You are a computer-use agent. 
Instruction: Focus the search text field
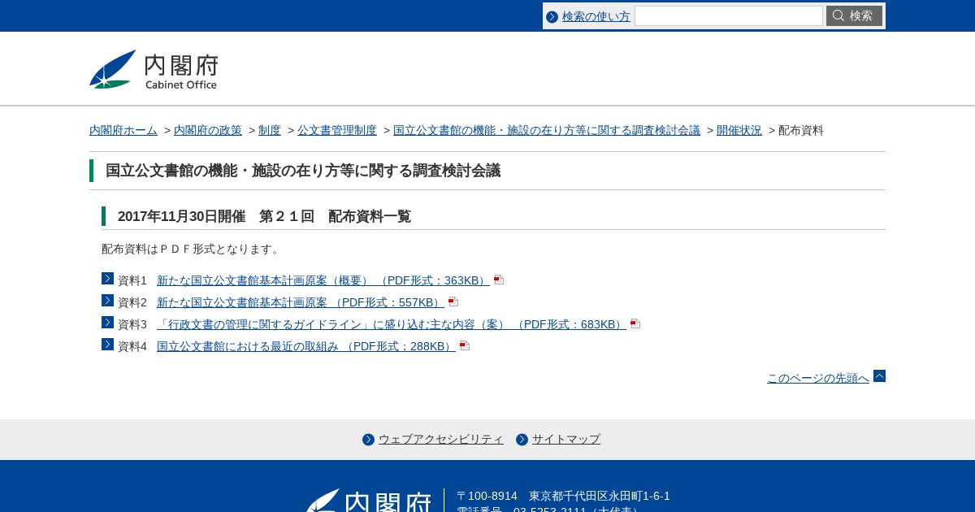[729, 15]
